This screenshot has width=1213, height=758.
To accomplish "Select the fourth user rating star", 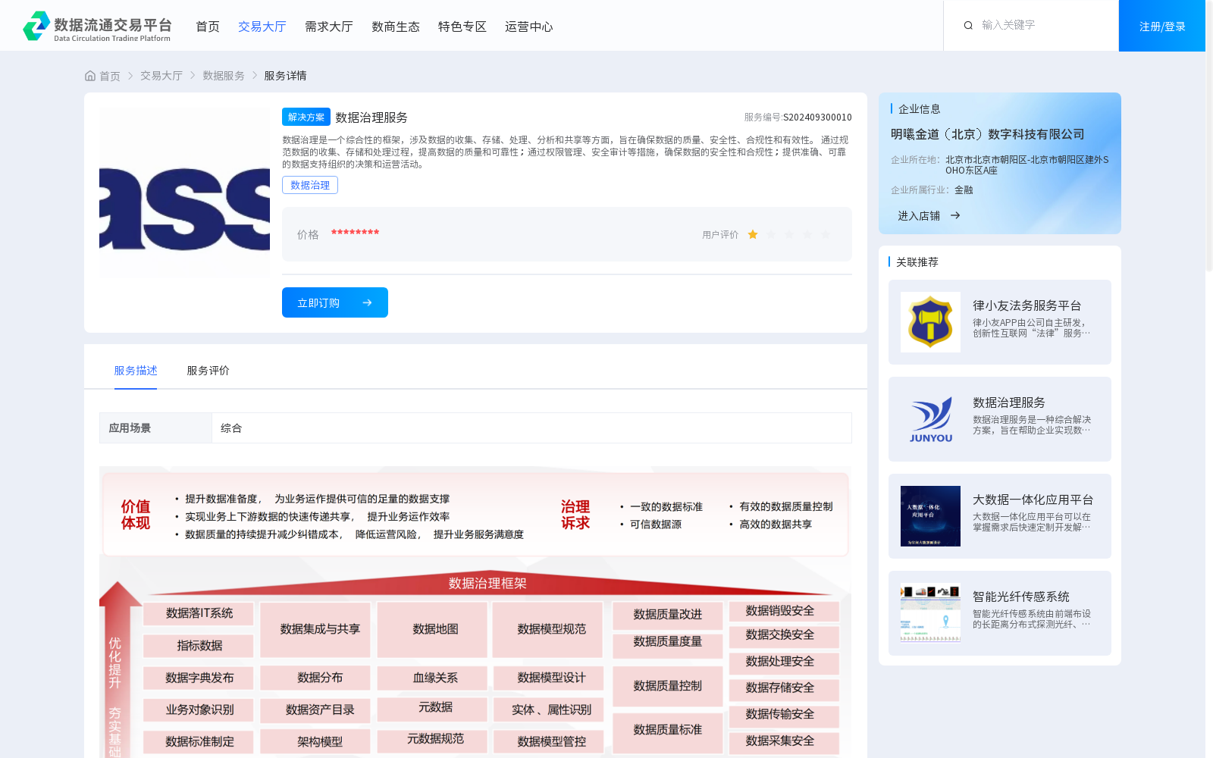I will point(807,235).
